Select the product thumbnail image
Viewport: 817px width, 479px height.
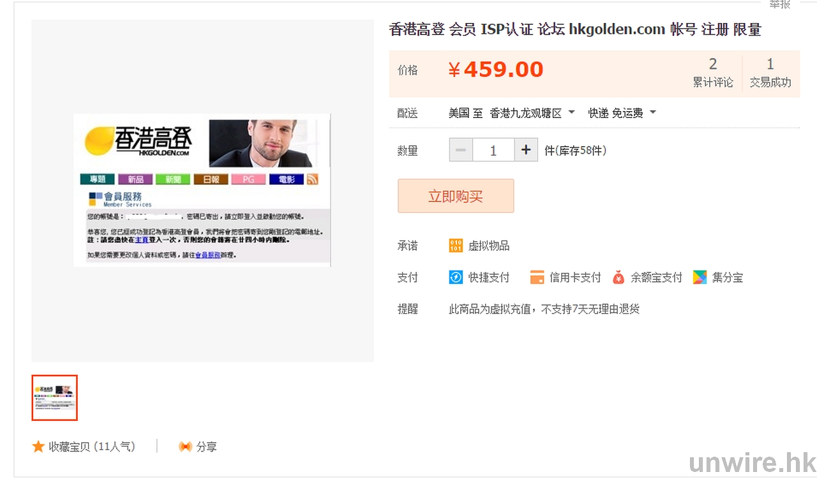(55, 398)
